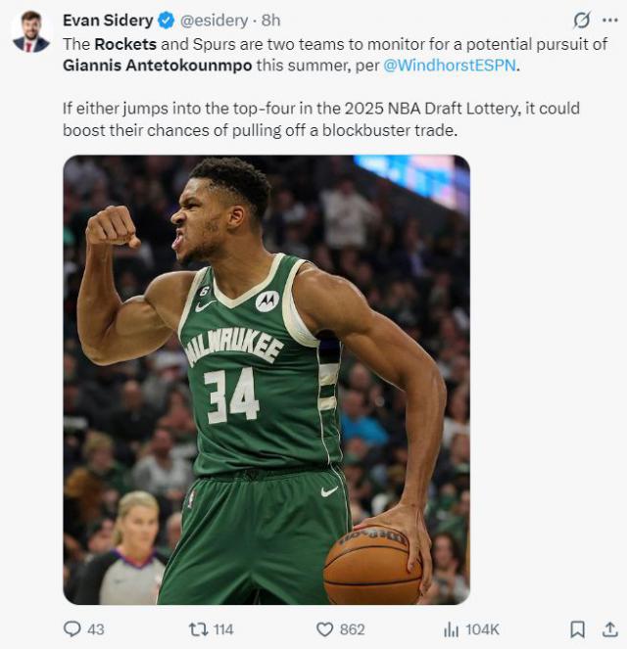627x649 pixels.
Task: Click the bold Rockets text
Action: pos(125,44)
